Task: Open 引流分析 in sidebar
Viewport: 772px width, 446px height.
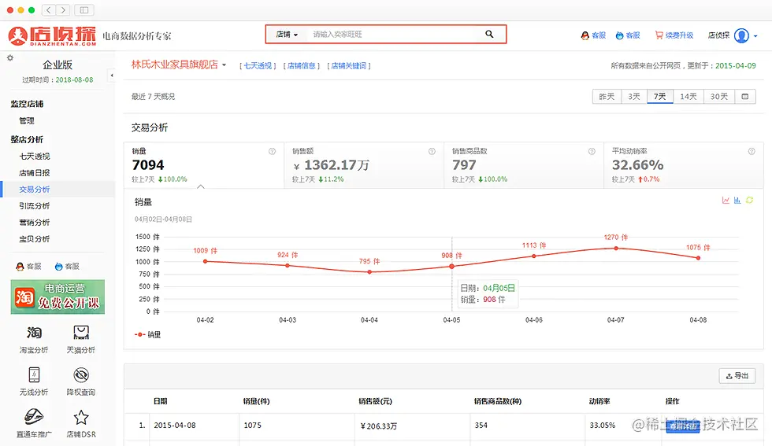Action: coord(35,205)
